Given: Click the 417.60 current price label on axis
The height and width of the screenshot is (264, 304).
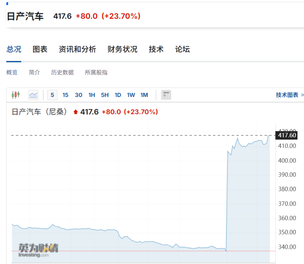Looking at the screenshot, I should 287,135.
